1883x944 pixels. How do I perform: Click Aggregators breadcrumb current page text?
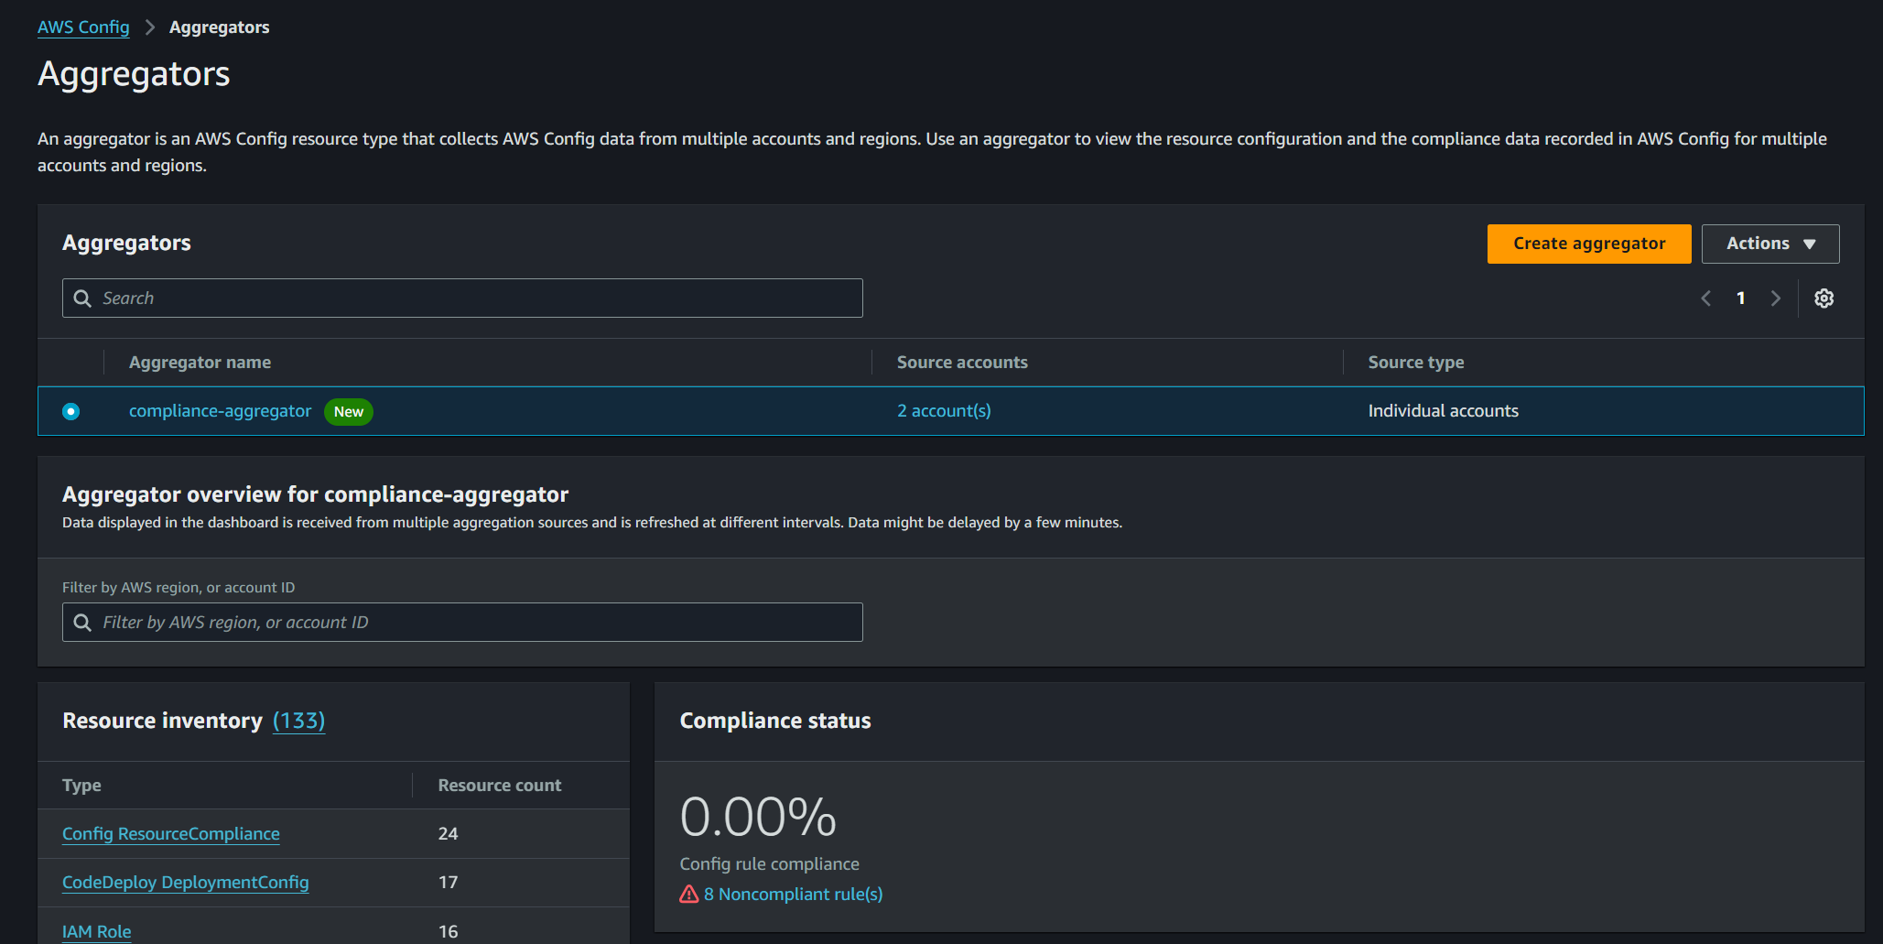click(220, 27)
